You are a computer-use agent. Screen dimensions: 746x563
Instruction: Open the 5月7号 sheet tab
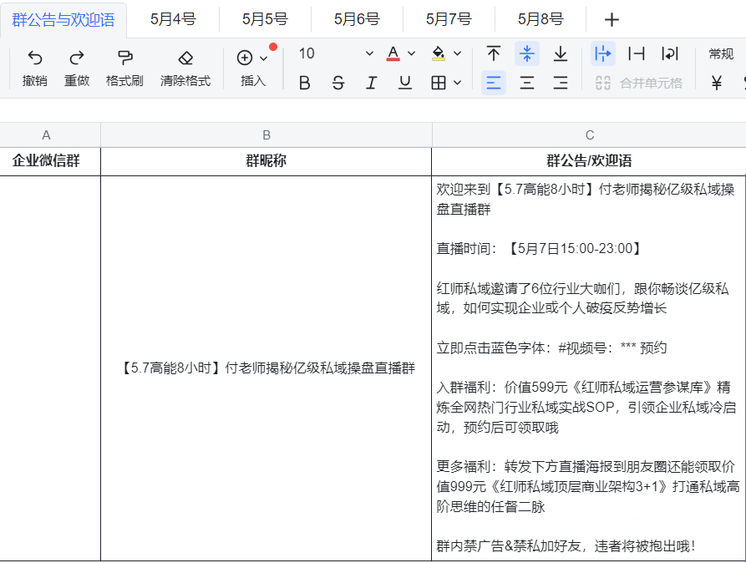(449, 19)
